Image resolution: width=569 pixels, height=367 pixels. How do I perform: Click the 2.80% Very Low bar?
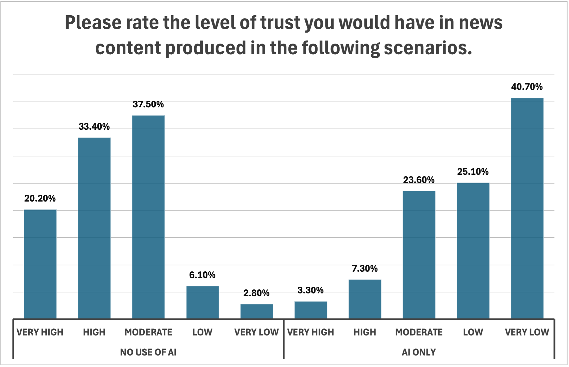point(257,311)
